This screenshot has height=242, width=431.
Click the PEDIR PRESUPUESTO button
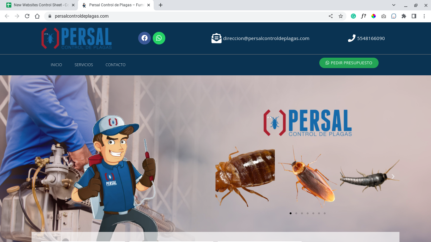[349, 63]
